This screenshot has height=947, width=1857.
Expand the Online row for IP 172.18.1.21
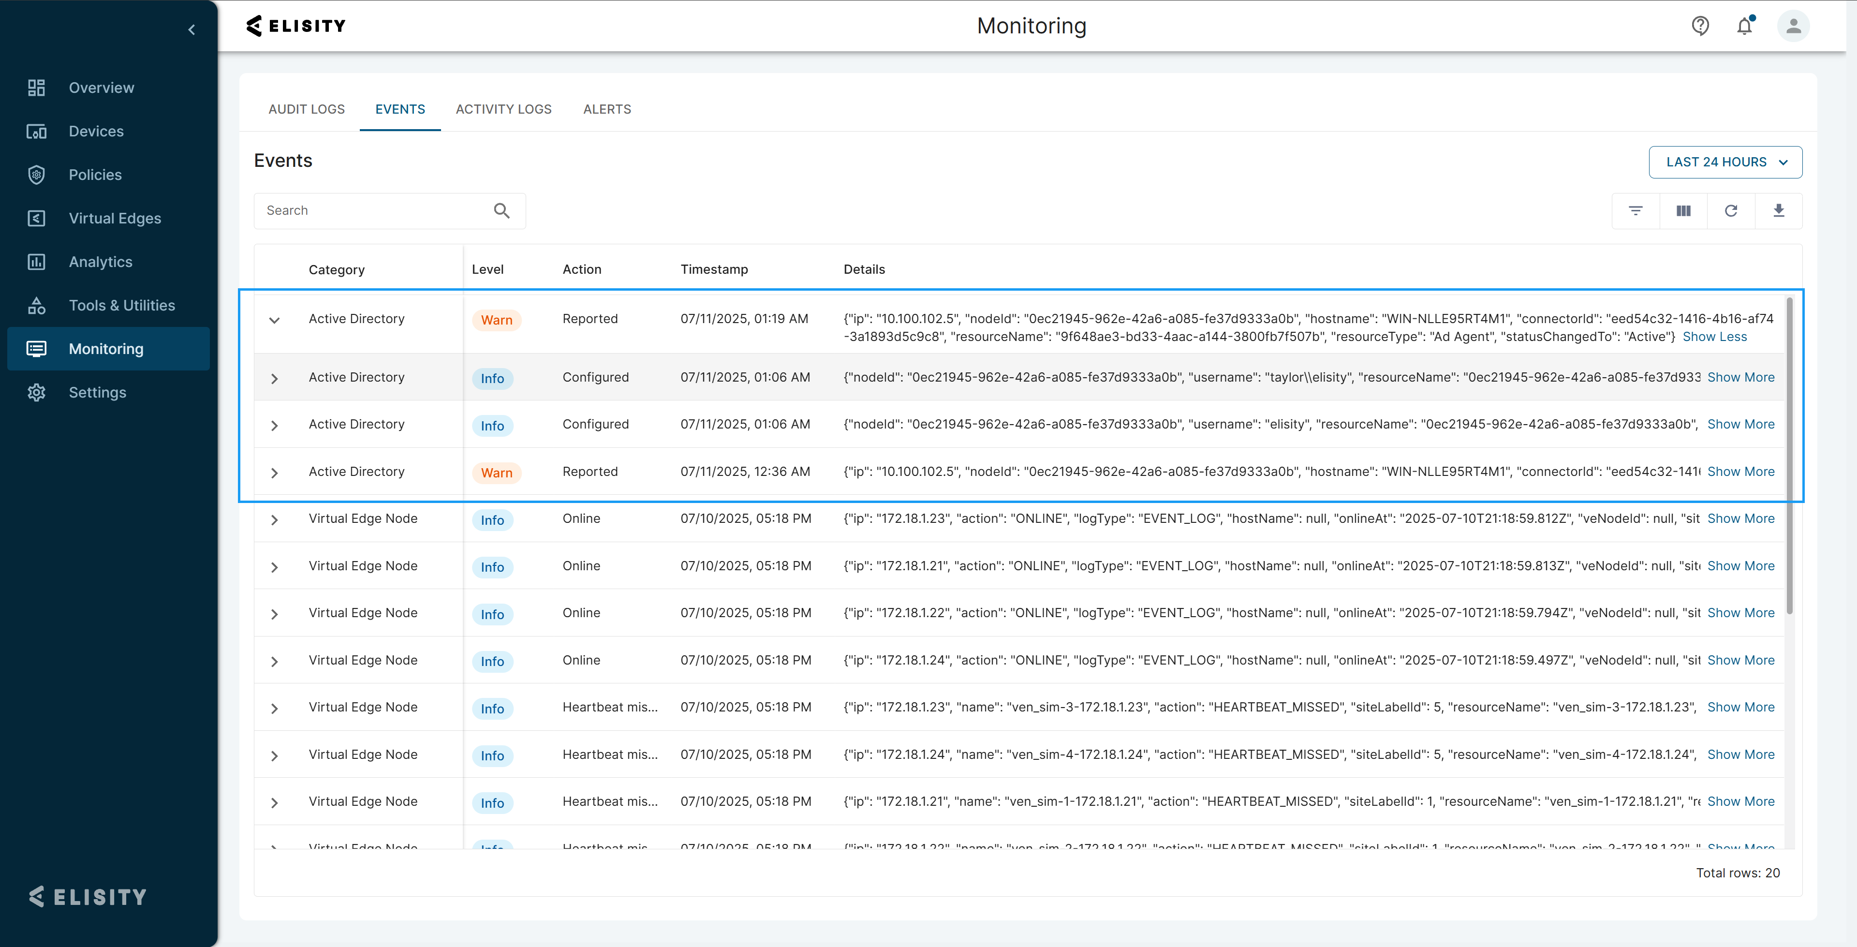tap(275, 567)
